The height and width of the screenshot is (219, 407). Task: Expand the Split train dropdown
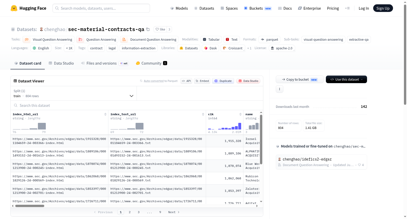point(74,93)
